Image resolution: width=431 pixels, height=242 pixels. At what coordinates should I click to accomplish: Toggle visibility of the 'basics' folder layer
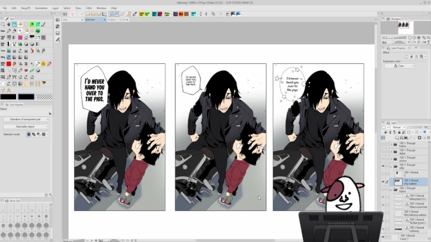pos(383,145)
